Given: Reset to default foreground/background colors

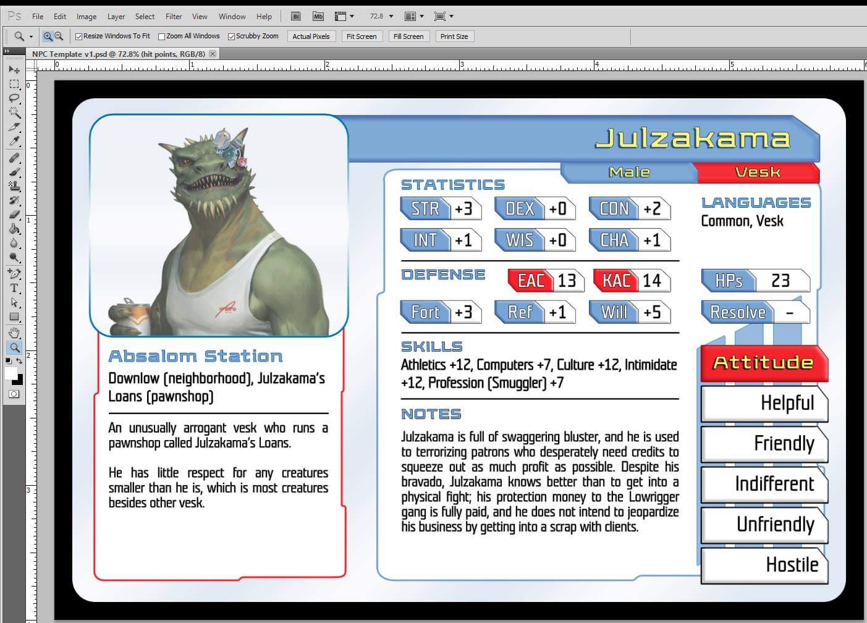Looking at the screenshot, I should [9, 361].
